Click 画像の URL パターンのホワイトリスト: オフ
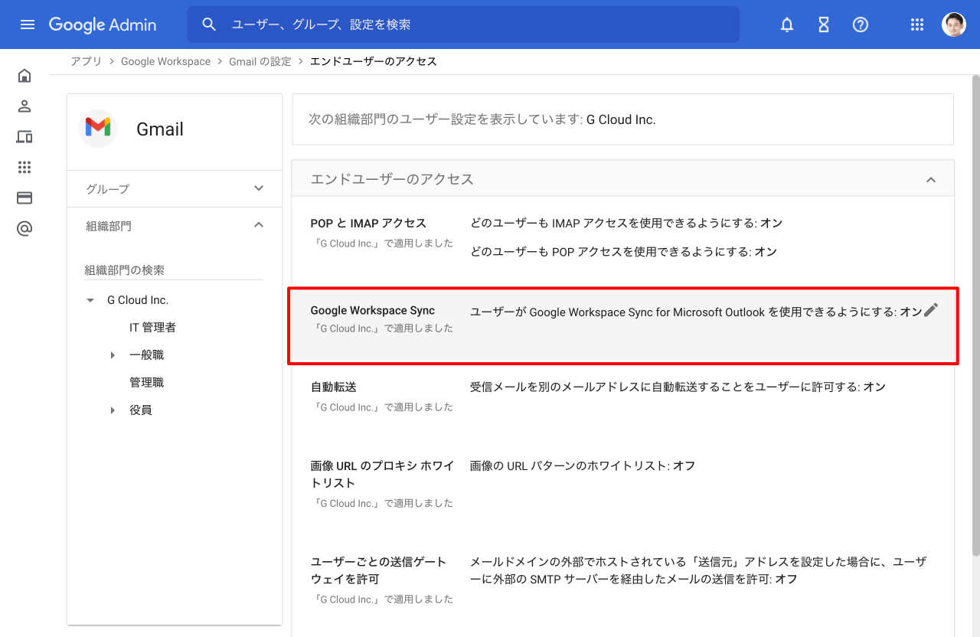980x637 pixels. (x=583, y=465)
